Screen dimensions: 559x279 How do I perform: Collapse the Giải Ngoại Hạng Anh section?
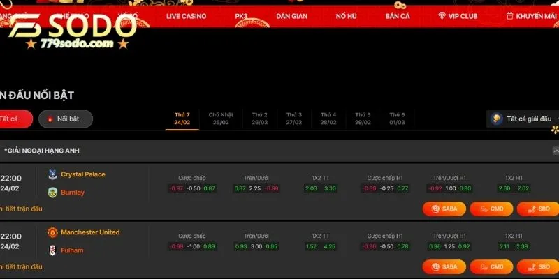556,151
